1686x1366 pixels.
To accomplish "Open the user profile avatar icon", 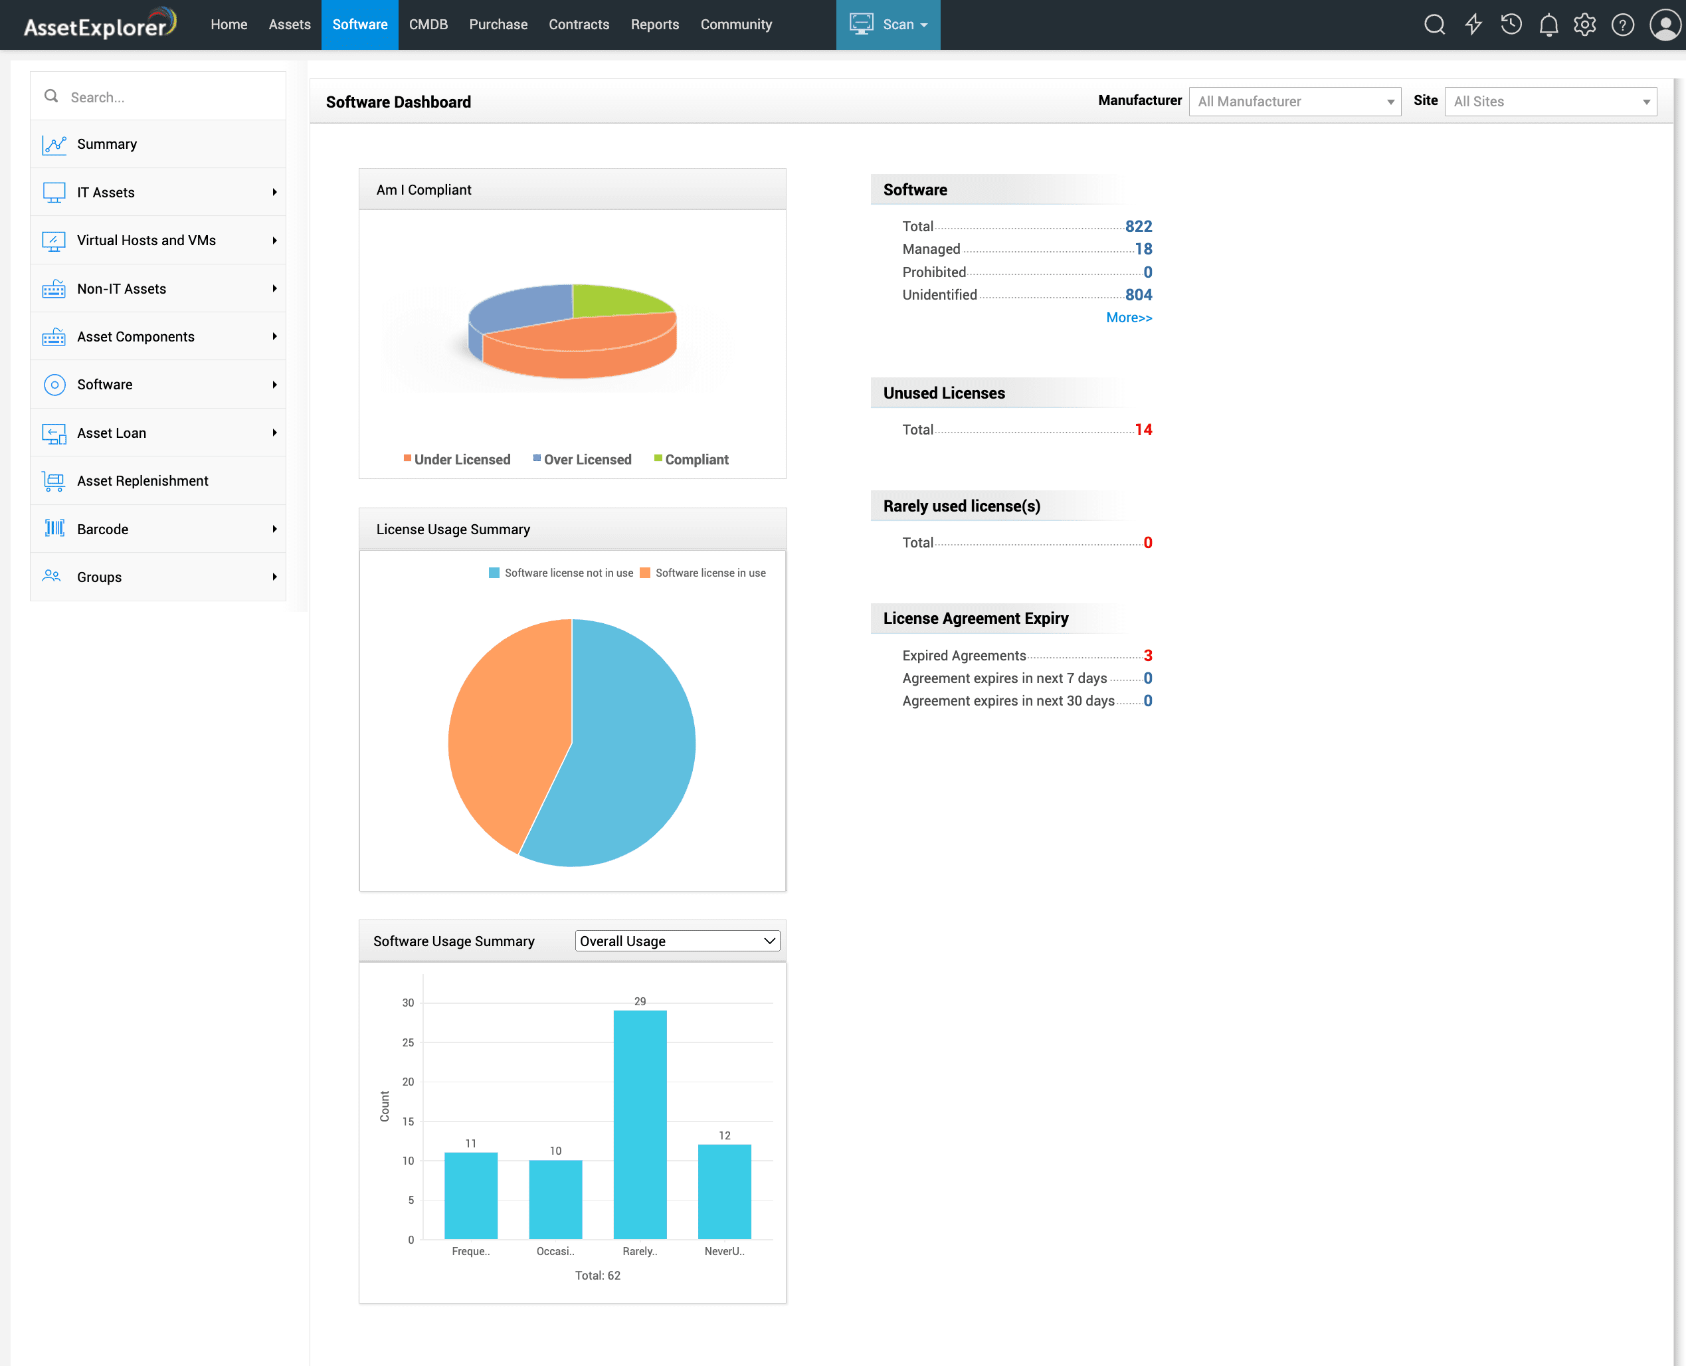I will pos(1664,25).
